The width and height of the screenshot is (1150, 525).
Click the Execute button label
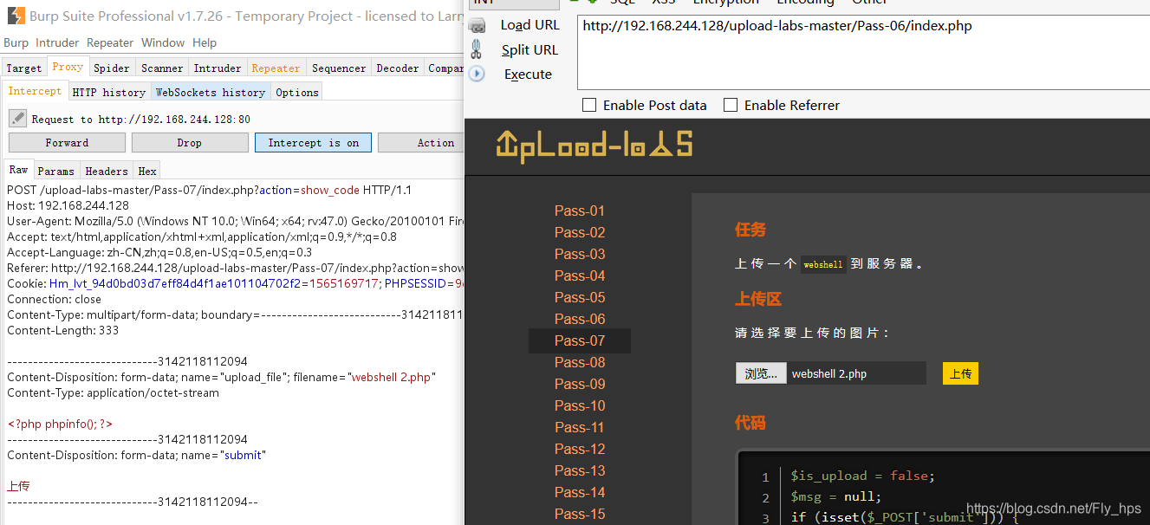(528, 75)
